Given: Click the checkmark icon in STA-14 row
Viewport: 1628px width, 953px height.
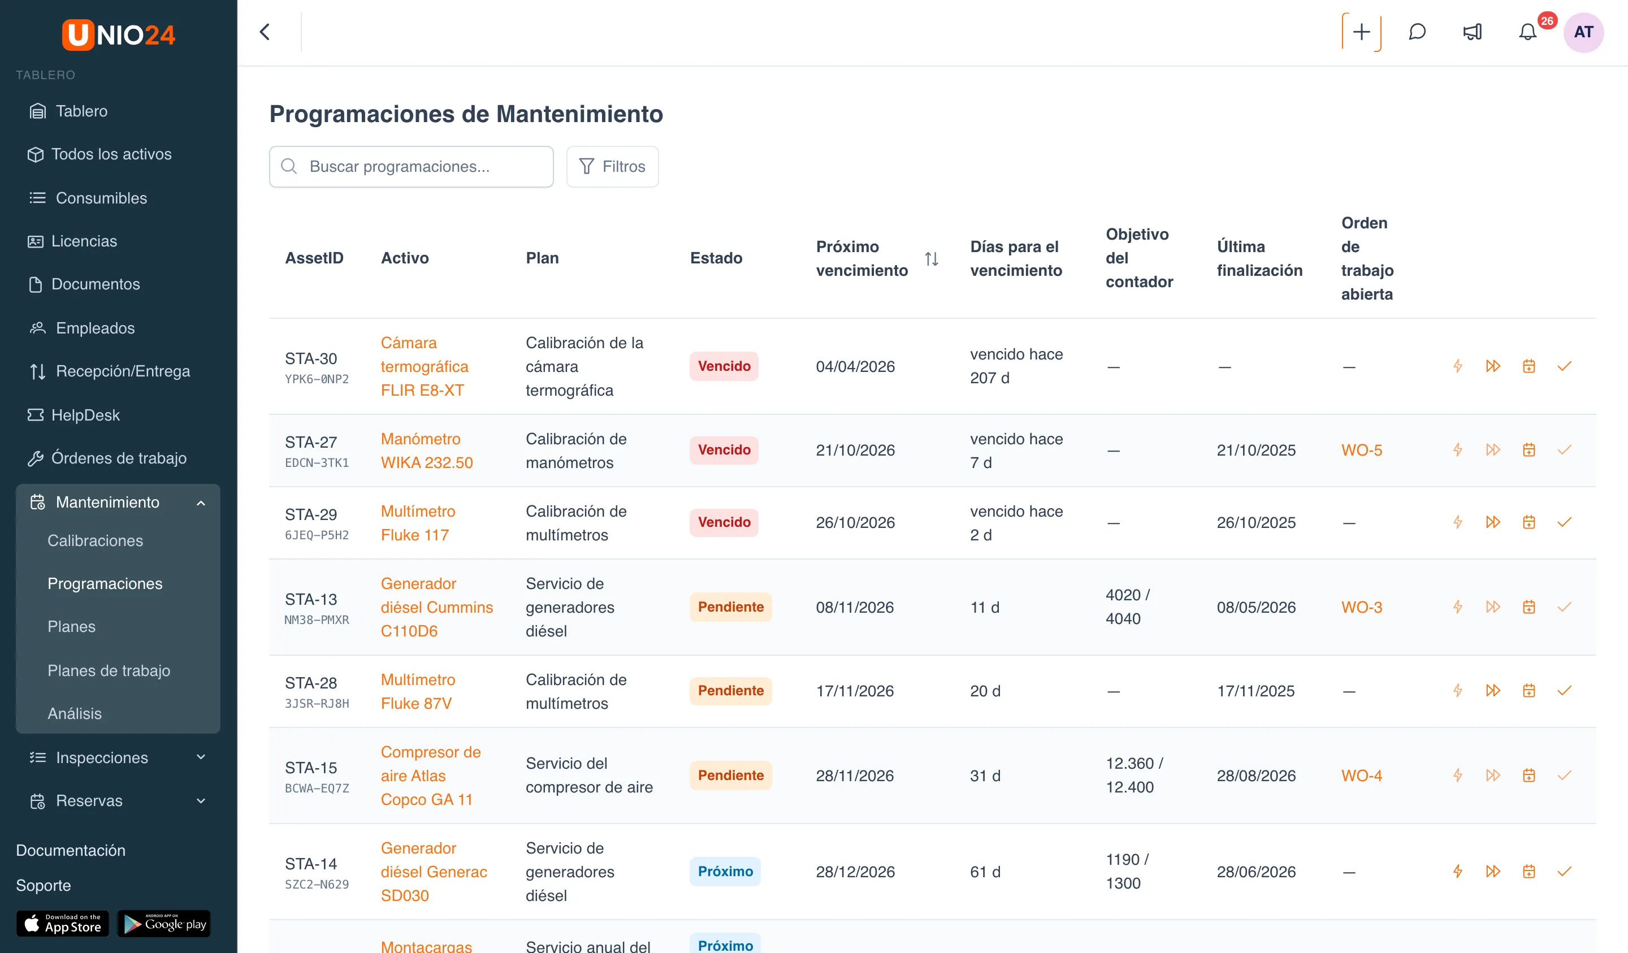Looking at the screenshot, I should coord(1564,872).
